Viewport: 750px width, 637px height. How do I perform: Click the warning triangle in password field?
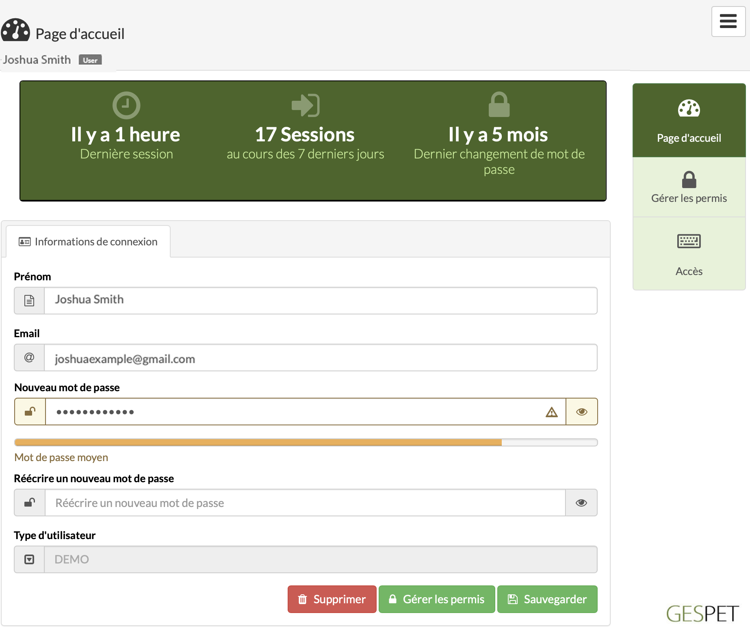point(551,412)
